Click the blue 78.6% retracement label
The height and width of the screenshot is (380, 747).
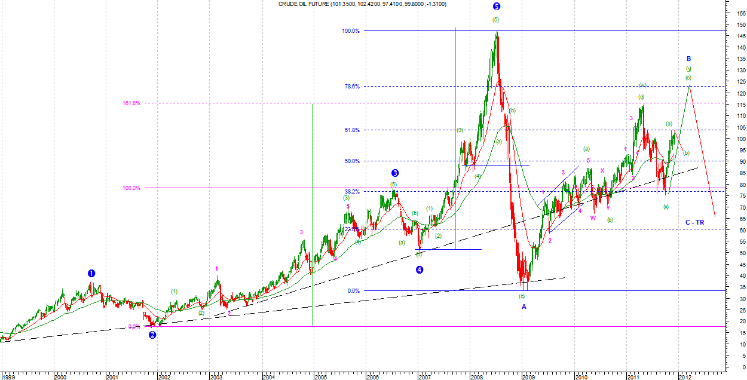tap(352, 87)
